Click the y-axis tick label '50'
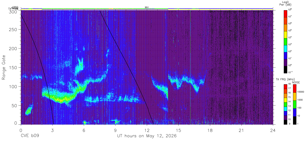The width and height of the screenshot is (307, 141). point(14,105)
